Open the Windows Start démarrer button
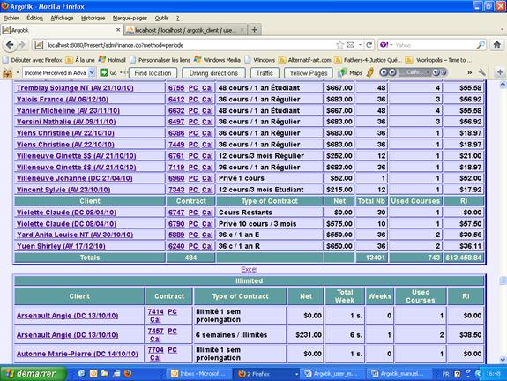The width and height of the screenshot is (507, 381). [33, 374]
